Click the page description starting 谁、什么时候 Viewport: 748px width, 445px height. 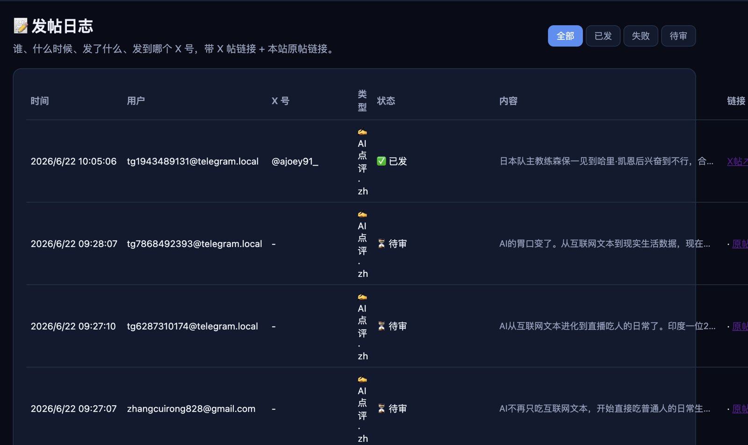click(x=175, y=49)
